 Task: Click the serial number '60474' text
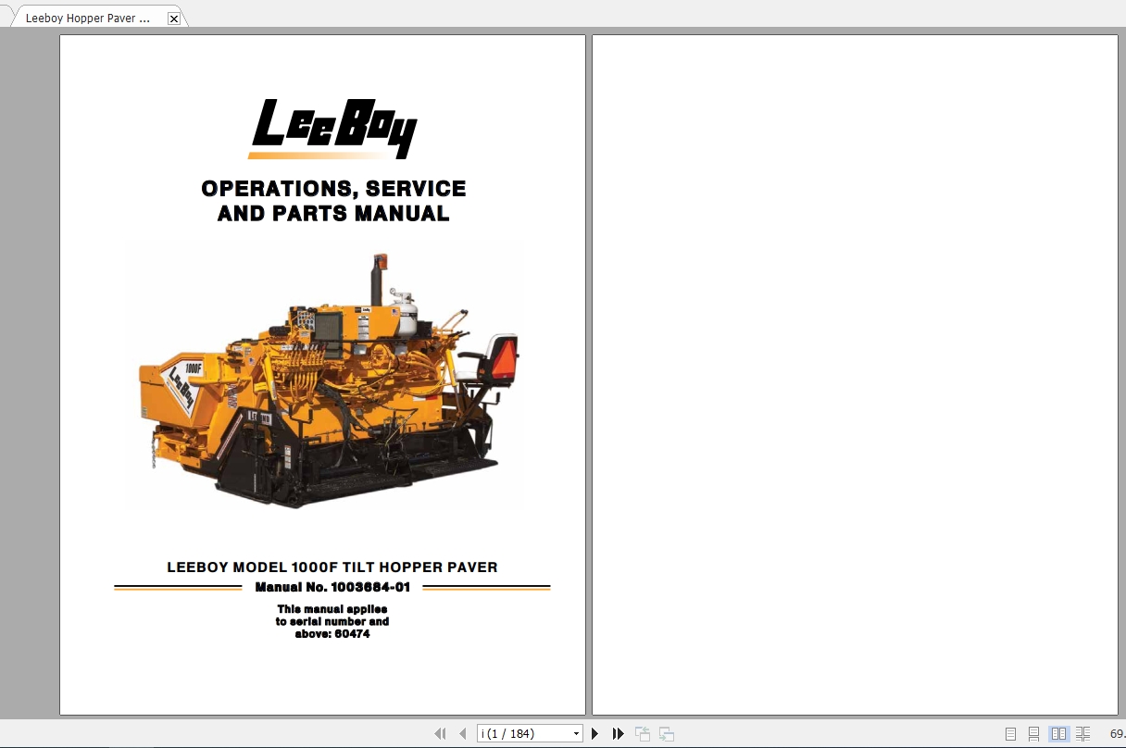click(x=352, y=634)
